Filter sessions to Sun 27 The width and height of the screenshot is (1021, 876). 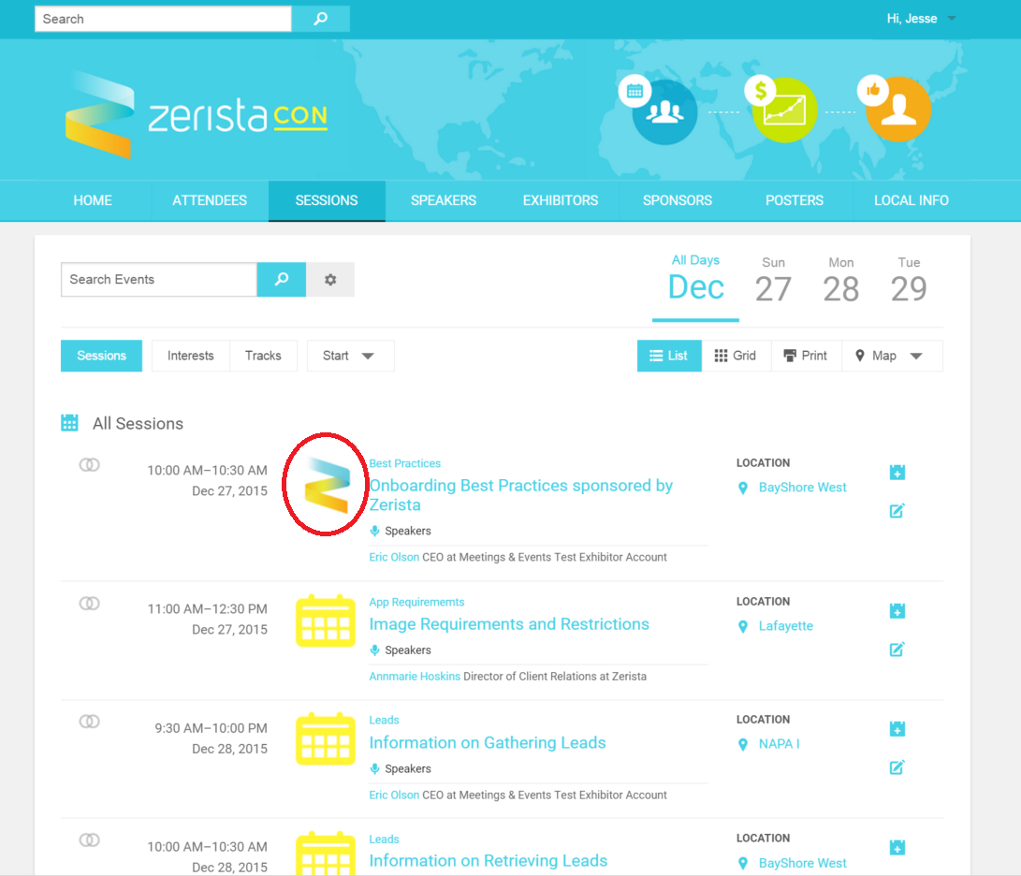click(x=774, y=280)
